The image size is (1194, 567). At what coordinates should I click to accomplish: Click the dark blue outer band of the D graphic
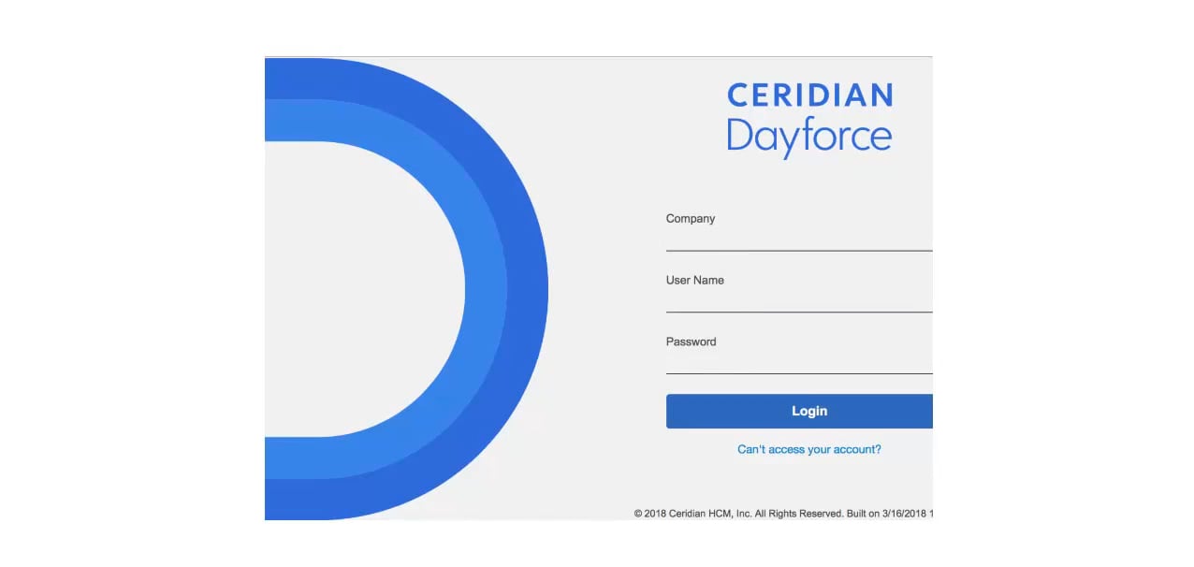tap(528, 290)
